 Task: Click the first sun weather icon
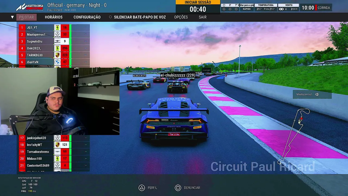pyautogui.click(x=224, y=9)
